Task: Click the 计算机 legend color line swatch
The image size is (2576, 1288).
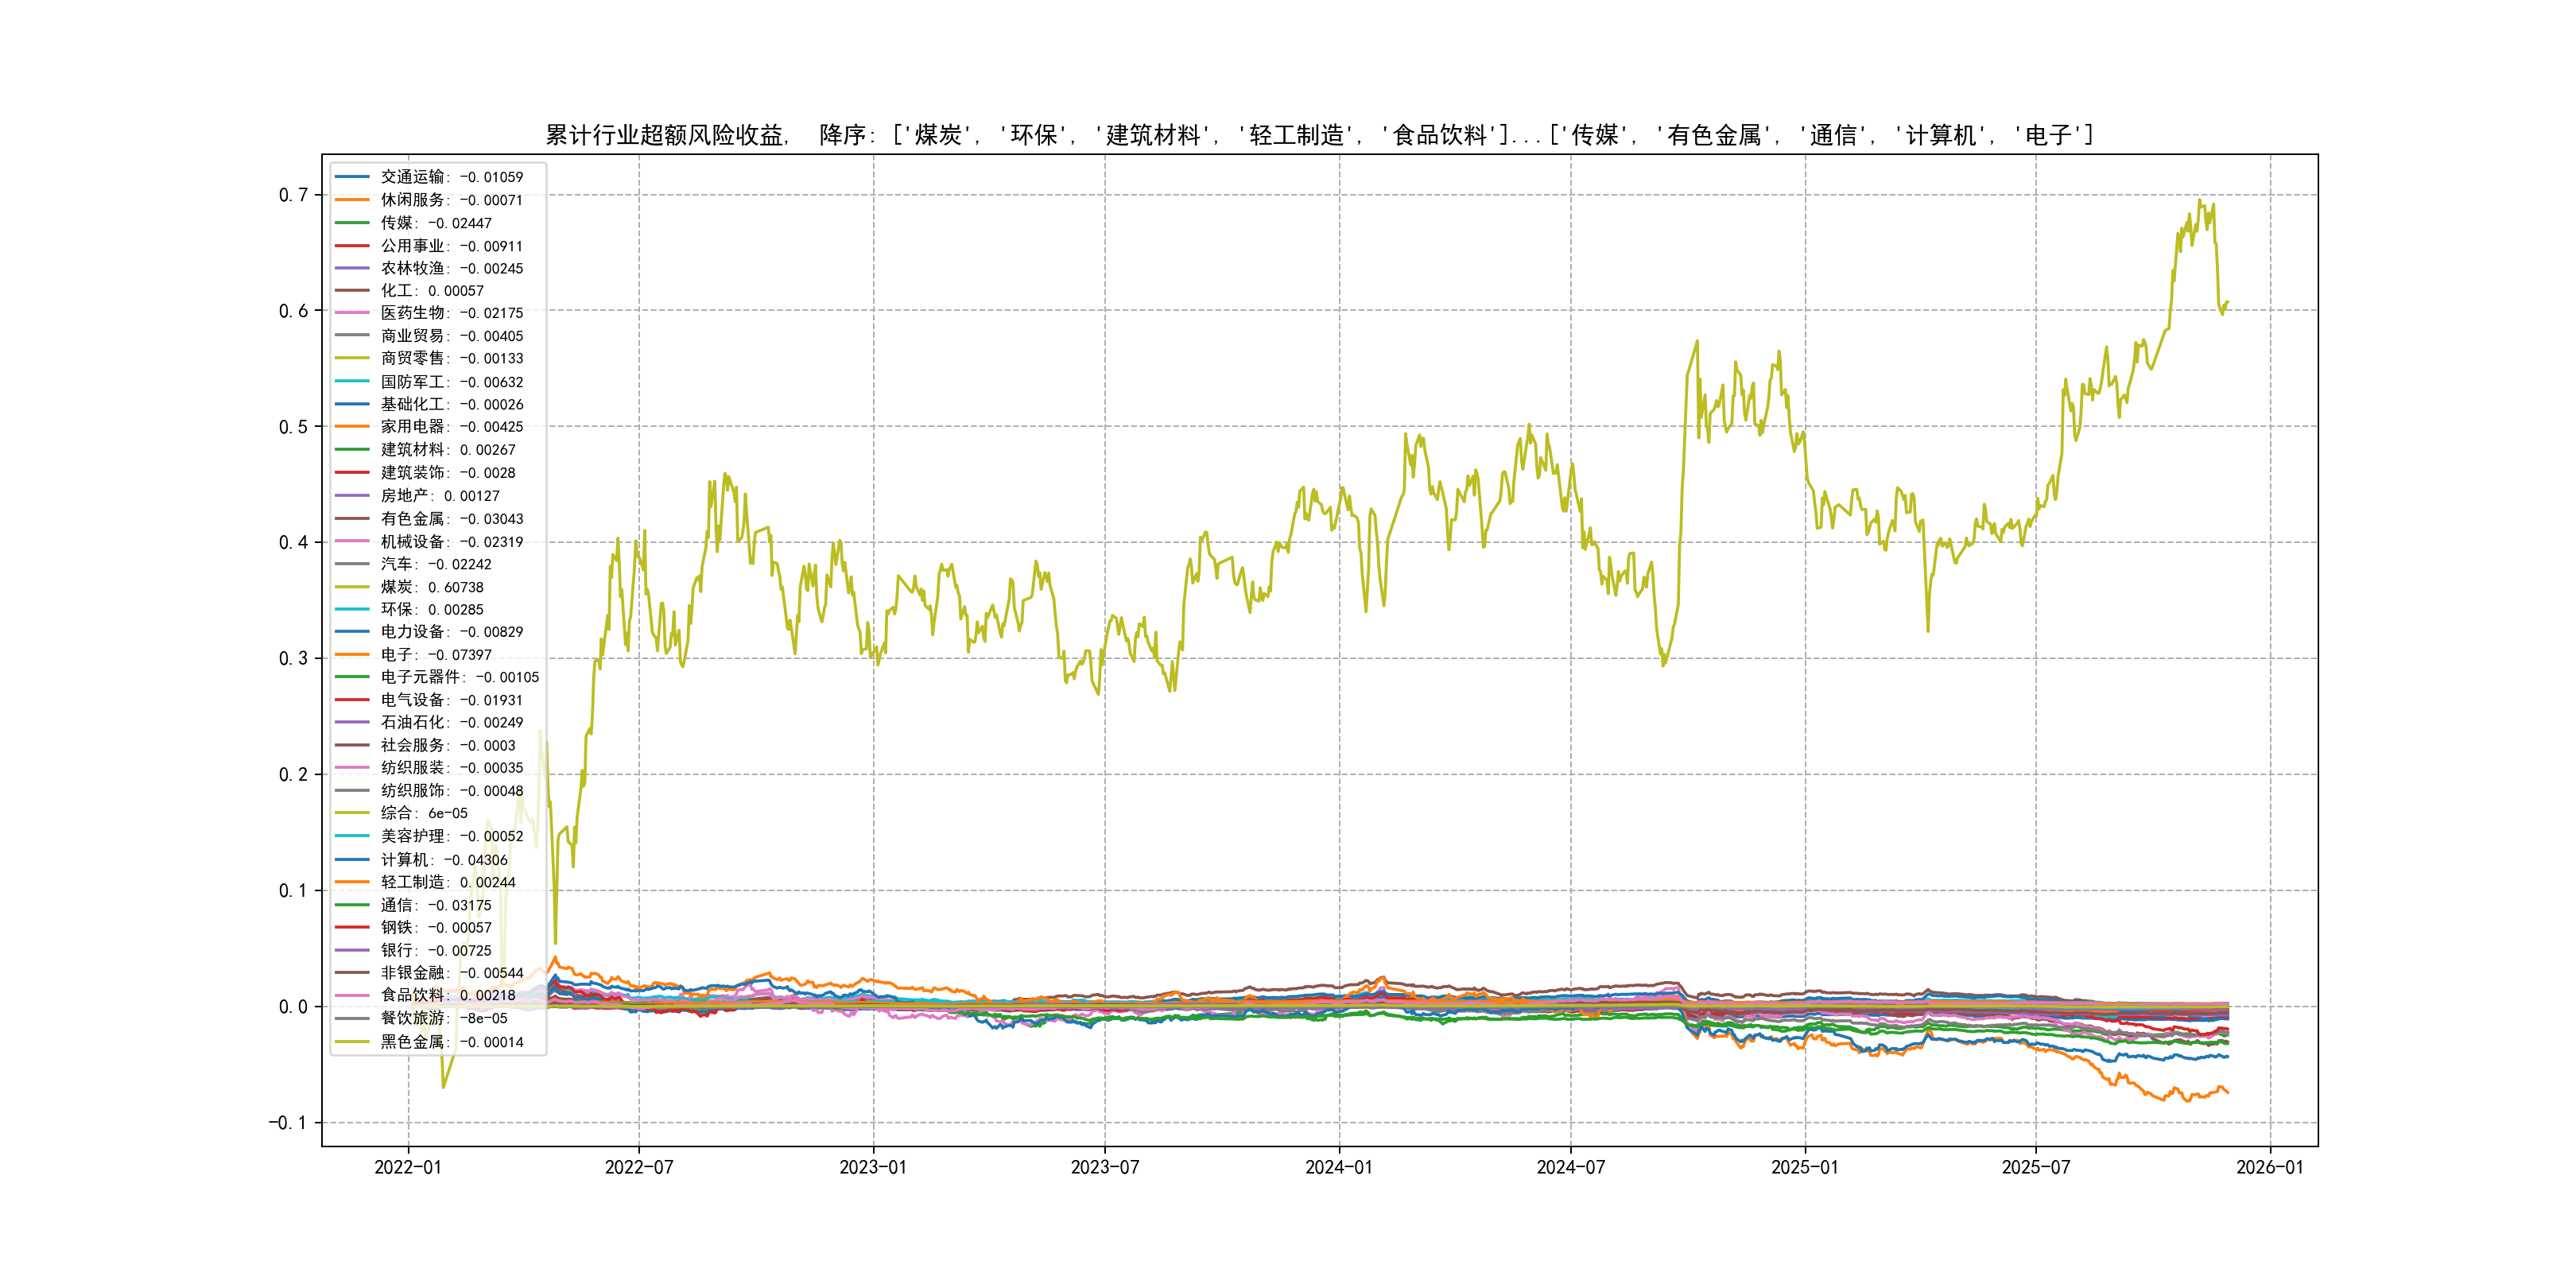Action: pos(352,859)
